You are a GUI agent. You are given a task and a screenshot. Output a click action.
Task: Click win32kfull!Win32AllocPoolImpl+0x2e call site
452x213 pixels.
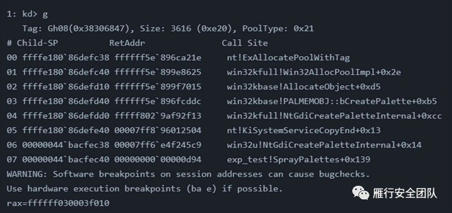[314, 72]
